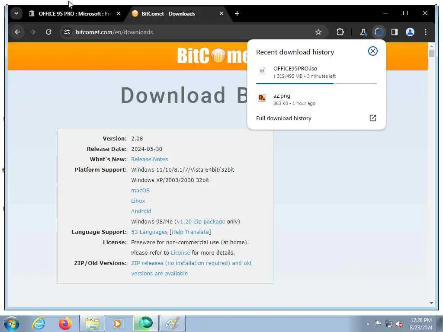
Task: Click the OFFICE95PRO.iso file name
Action: point(295,69)
